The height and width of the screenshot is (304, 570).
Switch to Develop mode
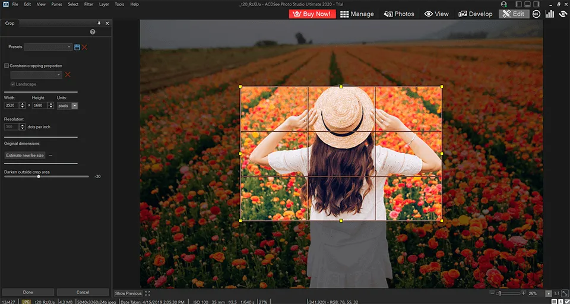[475, 14]
